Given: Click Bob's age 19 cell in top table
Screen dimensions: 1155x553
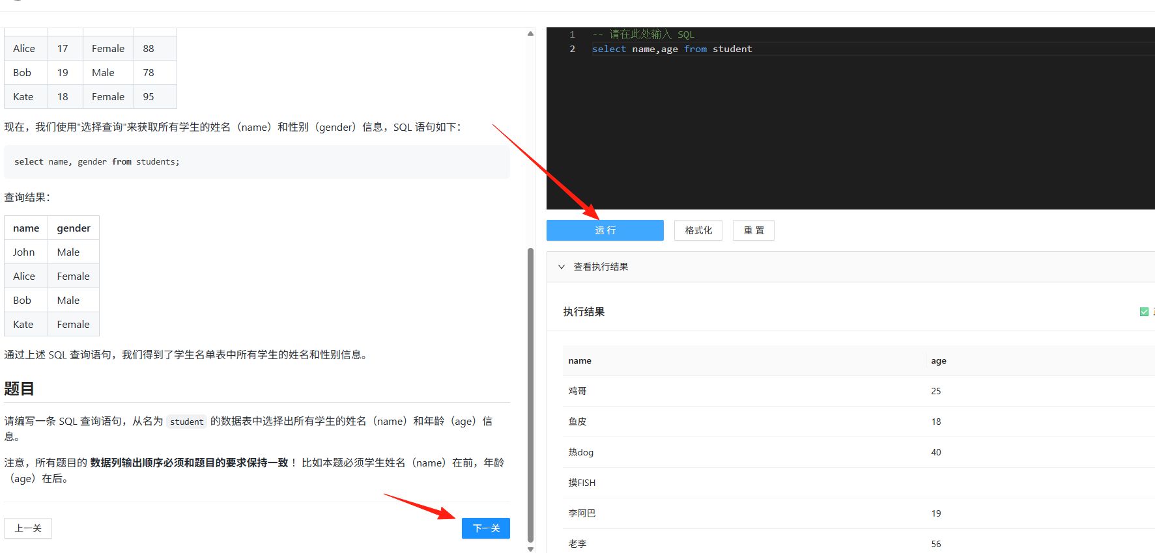Looking at the screenshot, I should point(65,72).
